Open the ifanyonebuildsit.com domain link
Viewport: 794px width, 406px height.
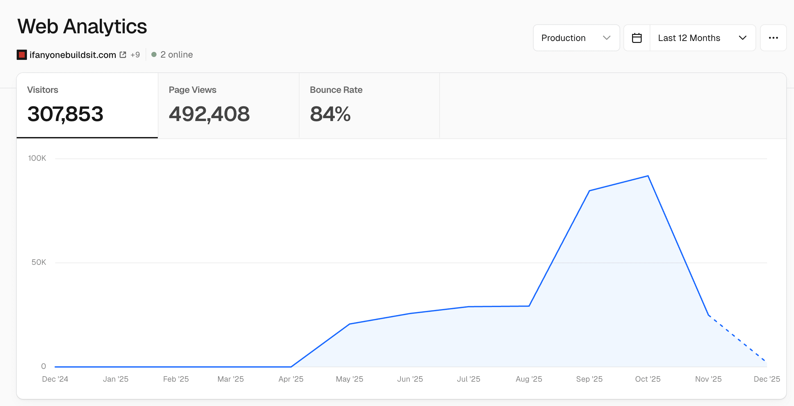pyautogui.click(x=73, y=55)
